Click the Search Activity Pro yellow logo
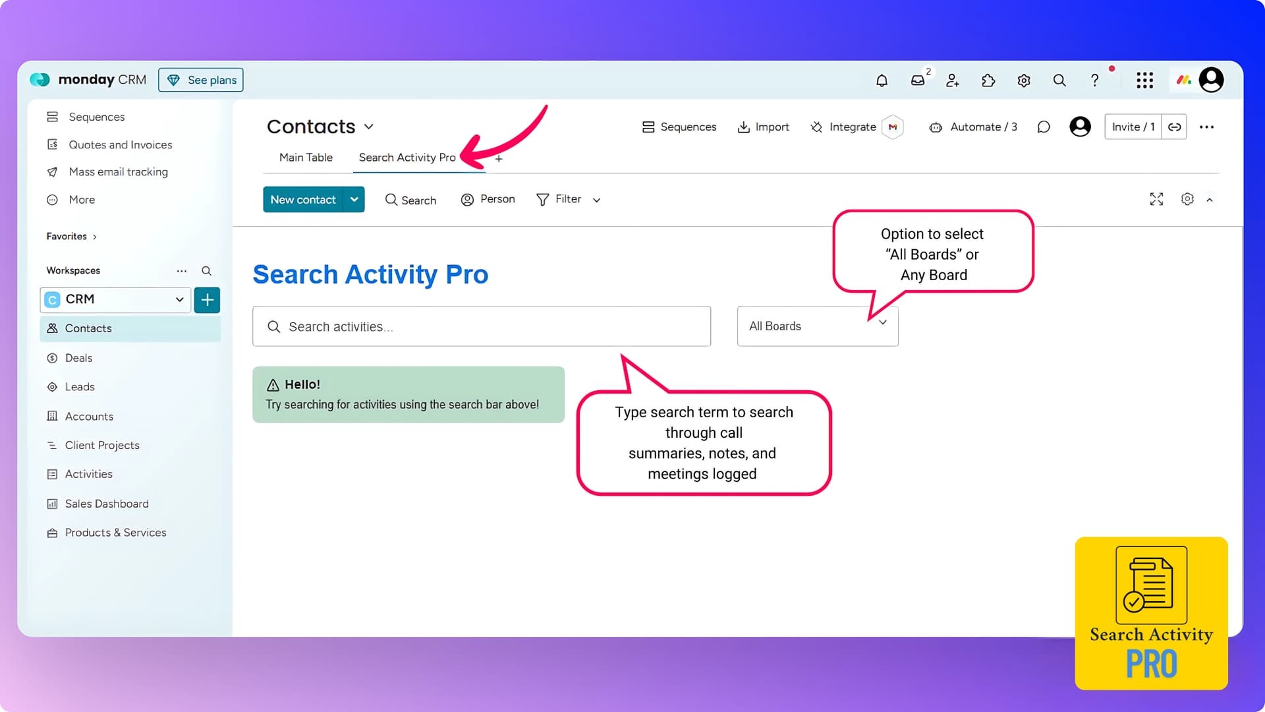This screenshot has height=712, width=1265. pos(1152,613)
